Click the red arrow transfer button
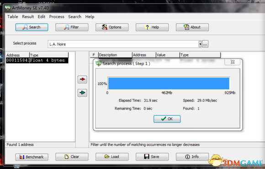 (82, 79)
